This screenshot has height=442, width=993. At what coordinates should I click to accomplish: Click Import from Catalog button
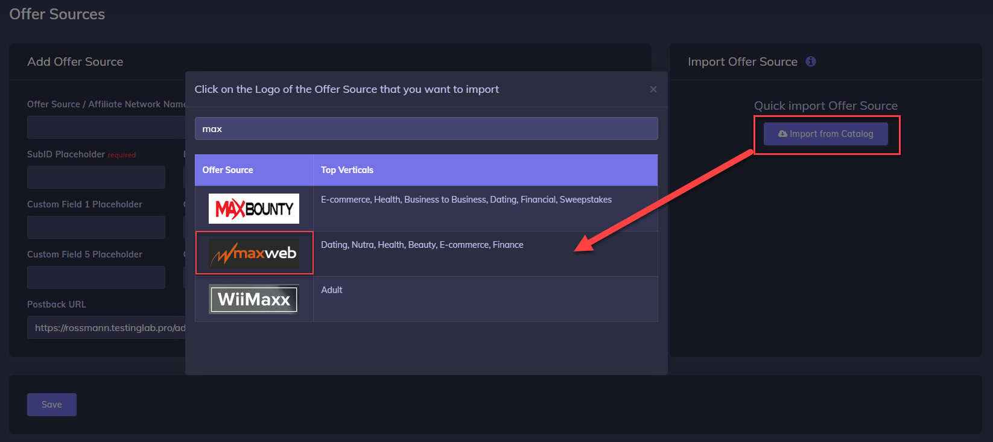826,134
